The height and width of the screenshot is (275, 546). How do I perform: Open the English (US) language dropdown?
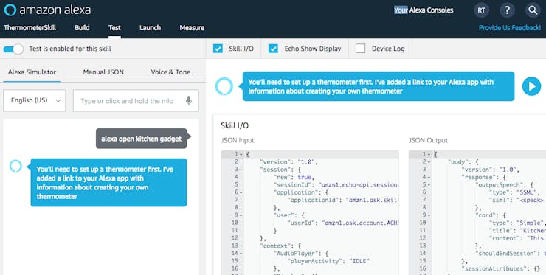click(x=35, y=100)
